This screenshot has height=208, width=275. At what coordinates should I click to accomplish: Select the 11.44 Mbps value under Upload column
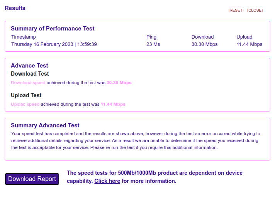coord(249,44)
